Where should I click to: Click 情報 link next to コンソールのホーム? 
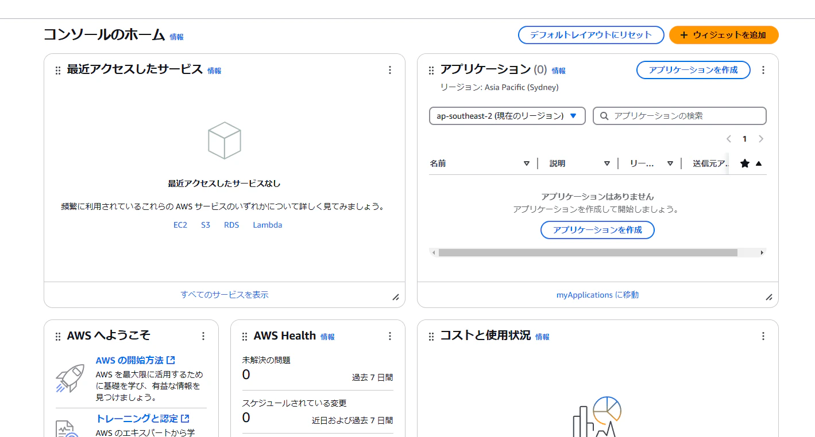point(177,37)
